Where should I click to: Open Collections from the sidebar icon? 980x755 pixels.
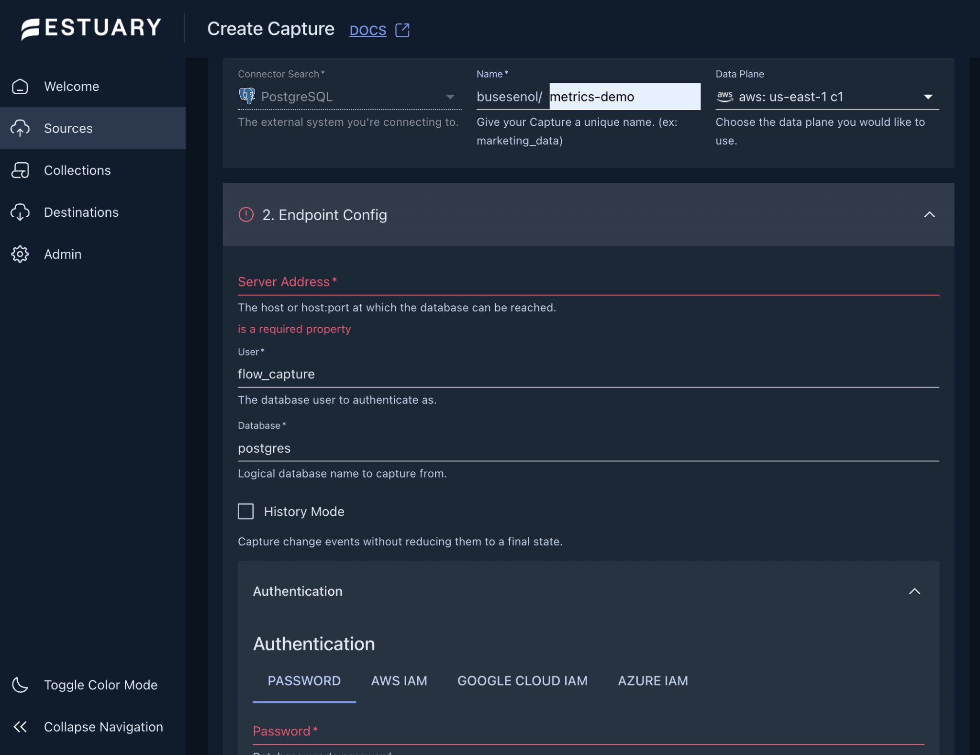click(20, 170)
